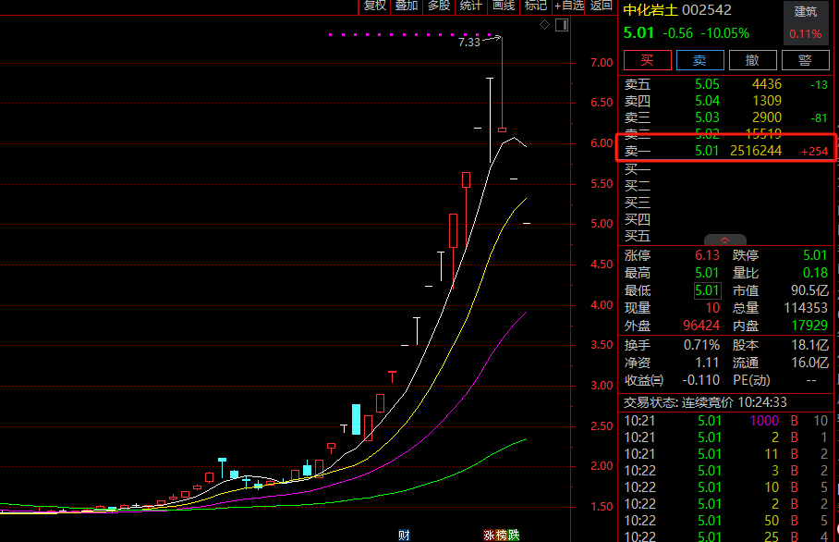Open the 复权 adjustment menu

[x=374, y=6]
